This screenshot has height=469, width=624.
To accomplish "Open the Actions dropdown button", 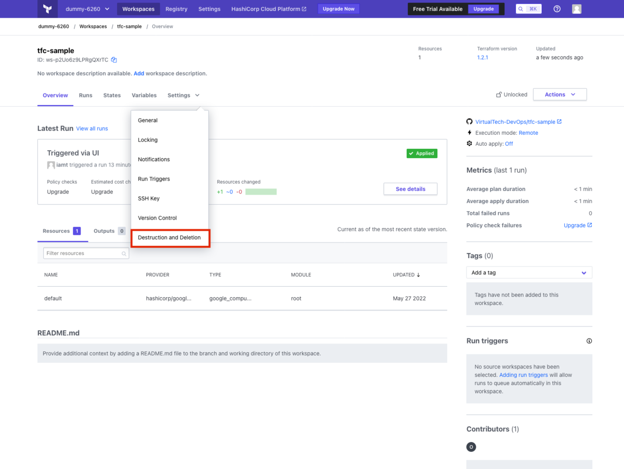I will point(560,95).
